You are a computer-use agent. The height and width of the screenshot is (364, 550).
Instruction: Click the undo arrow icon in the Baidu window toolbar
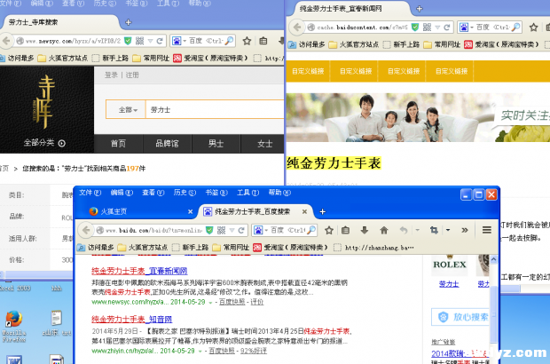pyautogui.click(x=404, y=230)
